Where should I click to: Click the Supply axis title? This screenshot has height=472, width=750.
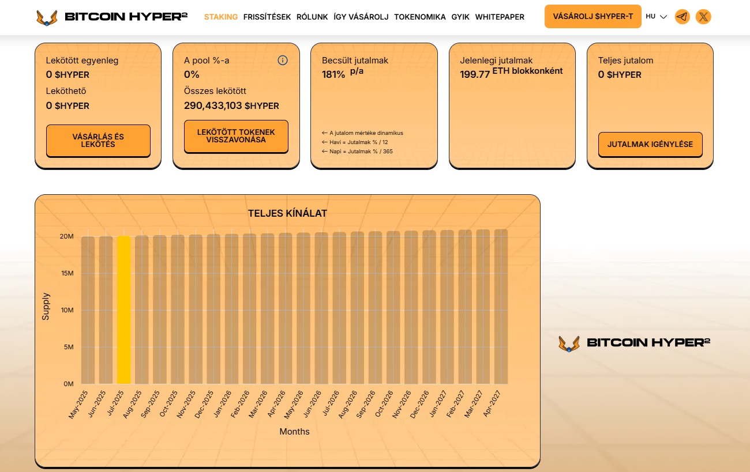46,307
